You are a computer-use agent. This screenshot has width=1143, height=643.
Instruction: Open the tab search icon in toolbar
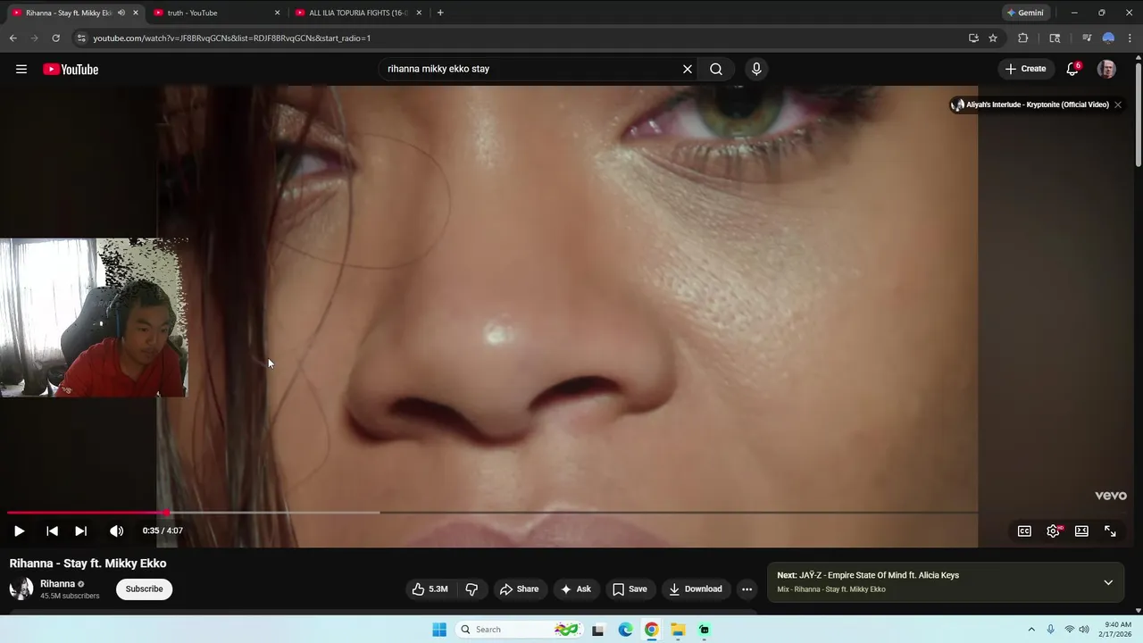click(x=1055, y=38)
